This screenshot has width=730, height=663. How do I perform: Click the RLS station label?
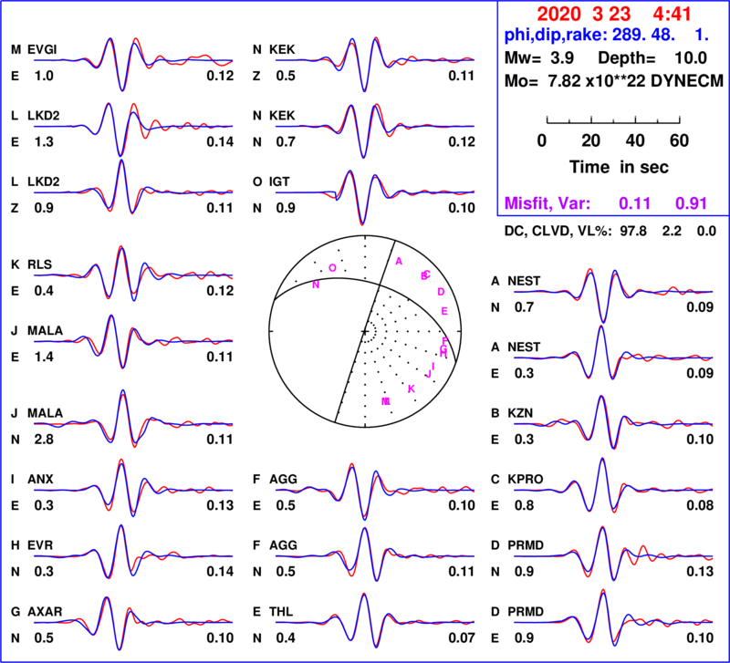[39, 264]
